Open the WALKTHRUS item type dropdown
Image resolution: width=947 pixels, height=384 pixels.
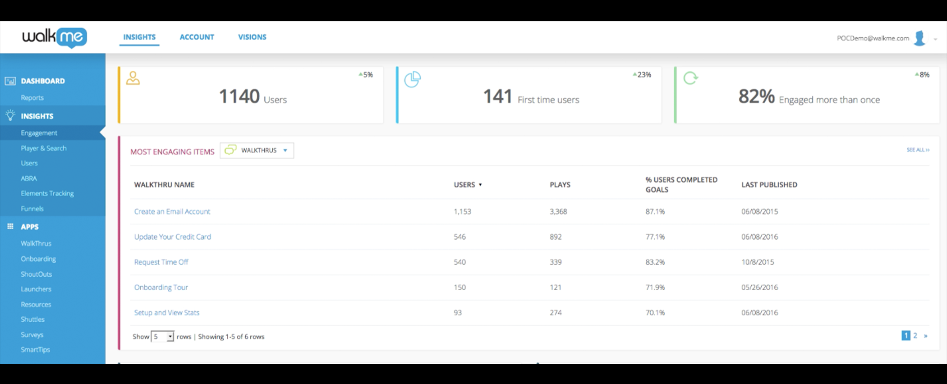[257, 150]
